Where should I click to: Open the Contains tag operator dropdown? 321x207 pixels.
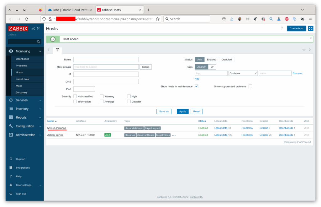click(x=243, y=73)
